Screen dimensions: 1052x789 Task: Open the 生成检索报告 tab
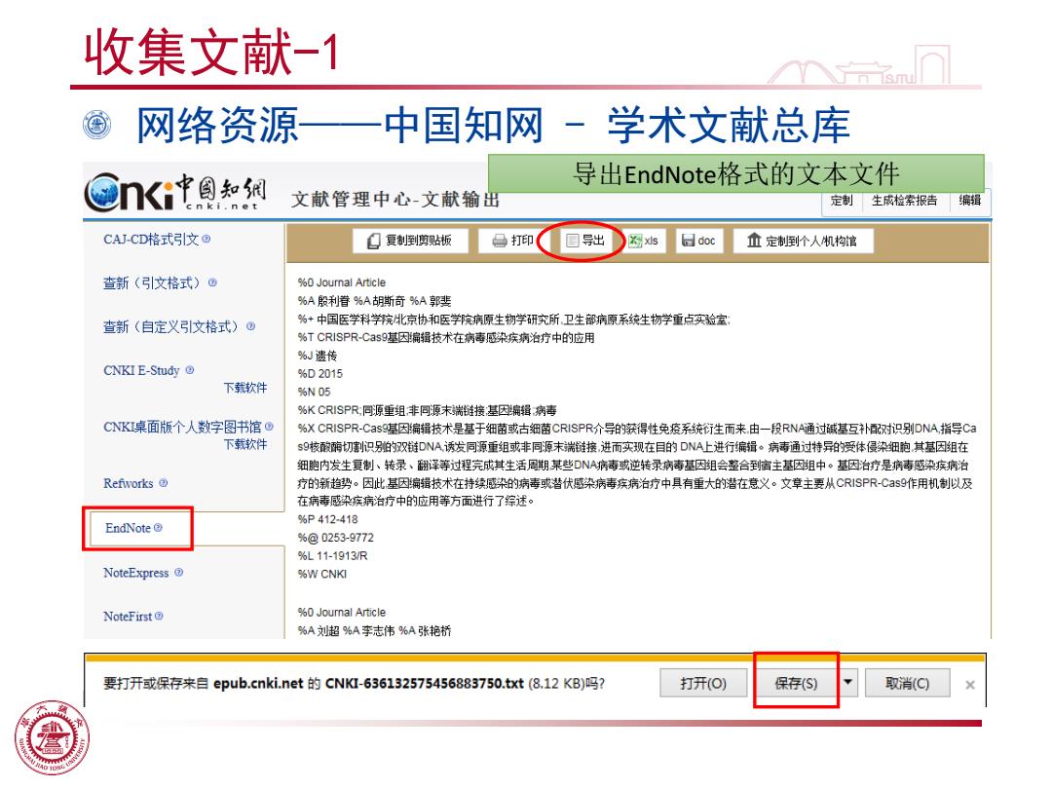[x=904, y=201]
